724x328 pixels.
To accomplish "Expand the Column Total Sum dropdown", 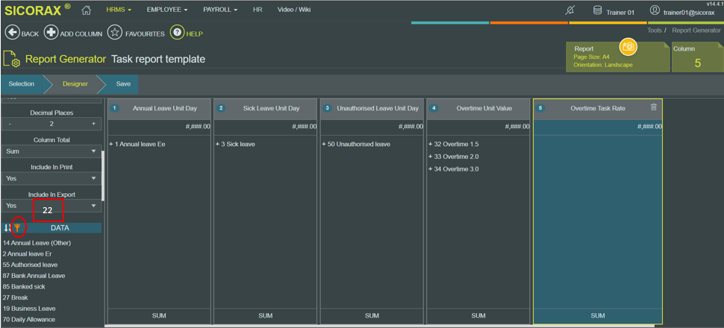I will point(52,151).
